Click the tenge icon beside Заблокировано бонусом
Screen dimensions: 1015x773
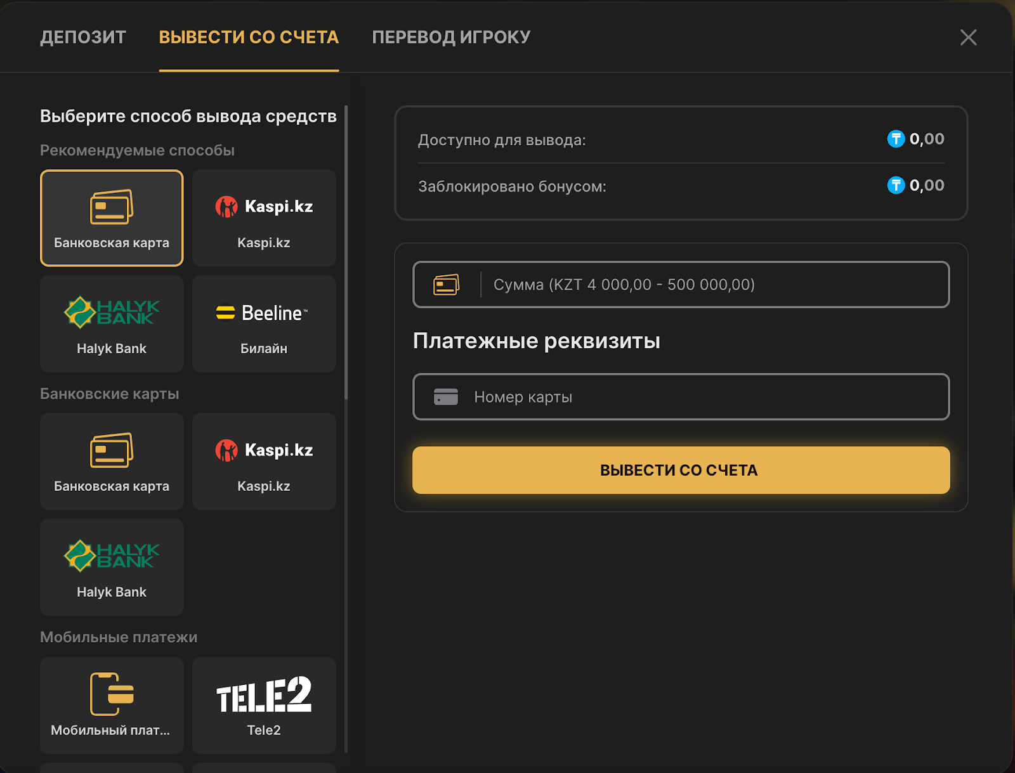[x=896, y=185]
